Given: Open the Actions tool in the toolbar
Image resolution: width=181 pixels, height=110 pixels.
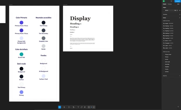Looking at the screenshot, I should pyautogui.click(x=85, y=107).
